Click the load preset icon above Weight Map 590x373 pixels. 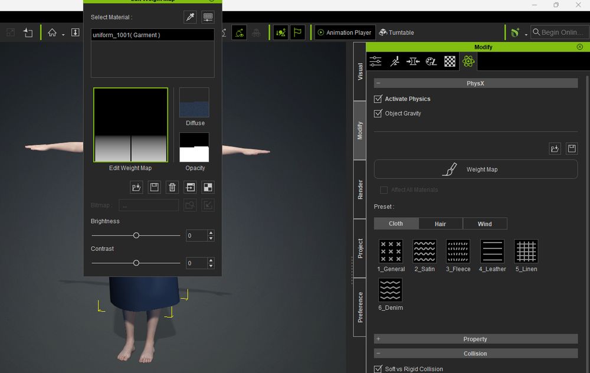[555, 148]
